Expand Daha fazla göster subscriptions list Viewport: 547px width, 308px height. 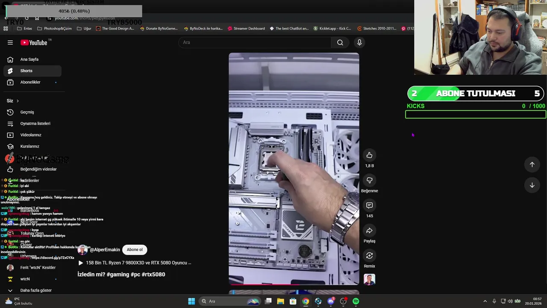[x=32, y=290]
